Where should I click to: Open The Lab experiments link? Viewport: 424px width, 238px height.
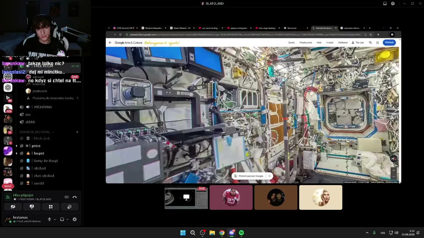coord(358,43)
